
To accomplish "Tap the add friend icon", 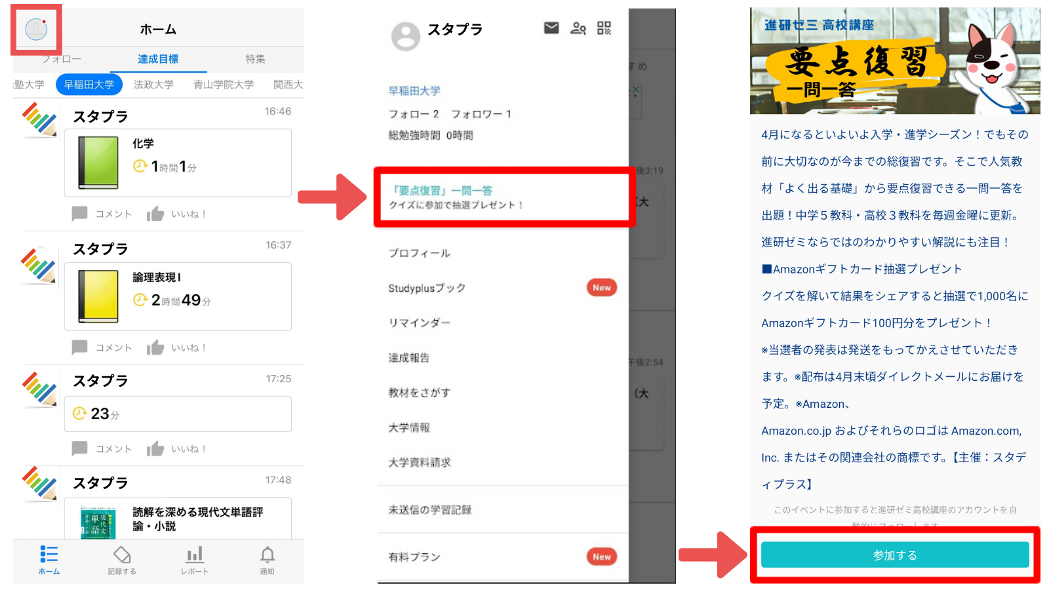I will point(578,28).
